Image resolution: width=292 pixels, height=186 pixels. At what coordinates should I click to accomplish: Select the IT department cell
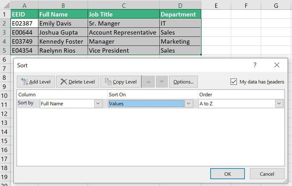180,24
